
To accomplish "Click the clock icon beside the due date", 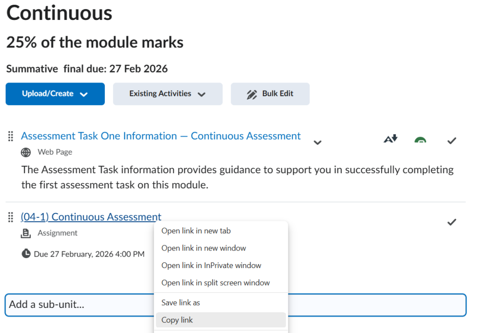I will tap(26, 253).
